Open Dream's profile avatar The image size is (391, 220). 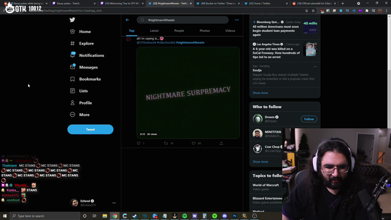pos(257,119)
